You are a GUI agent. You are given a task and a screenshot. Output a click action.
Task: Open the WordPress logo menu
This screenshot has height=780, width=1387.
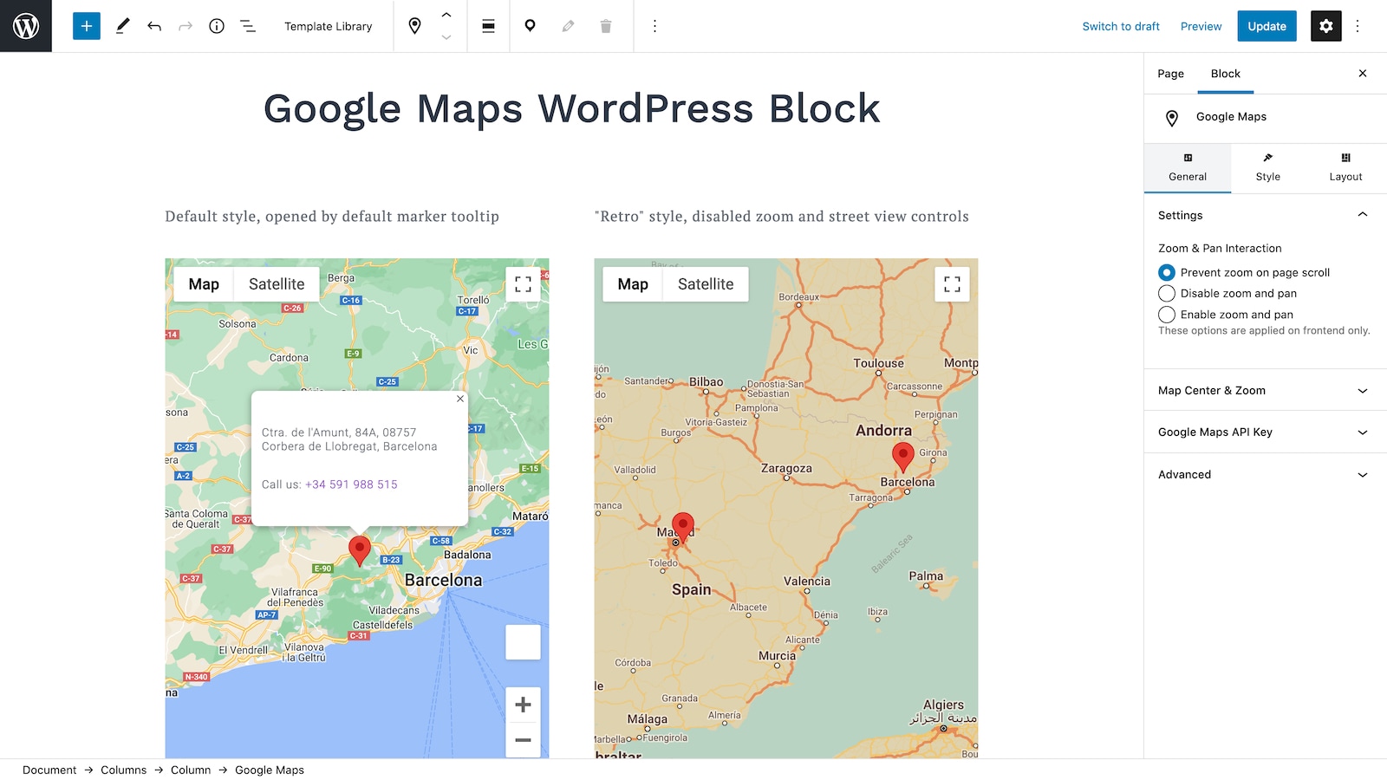tap(26, 26)
